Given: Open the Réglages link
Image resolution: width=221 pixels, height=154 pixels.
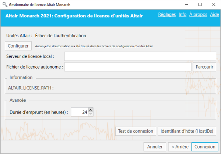Looking at the screenshot, I should [x=167, y=14].
